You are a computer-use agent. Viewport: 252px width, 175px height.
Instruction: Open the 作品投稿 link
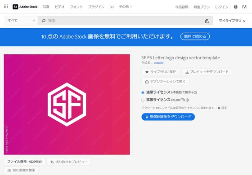182,7
